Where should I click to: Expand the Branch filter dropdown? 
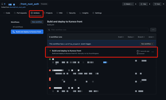tap(141, 37)
